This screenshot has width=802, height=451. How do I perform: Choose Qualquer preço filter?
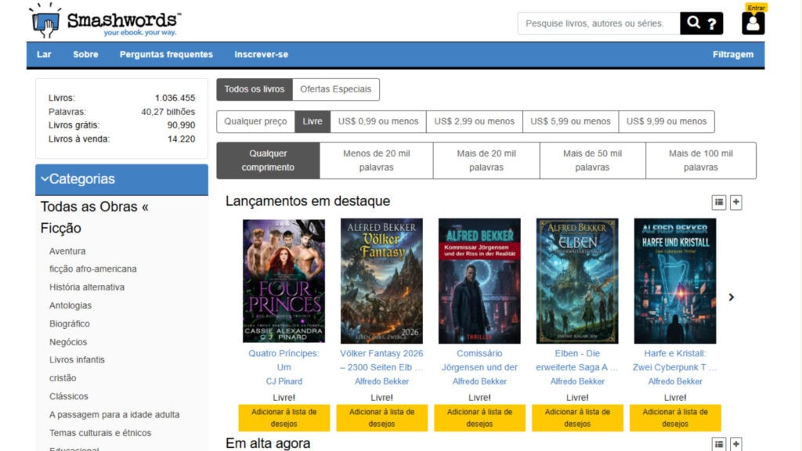(x=255, y=121)
